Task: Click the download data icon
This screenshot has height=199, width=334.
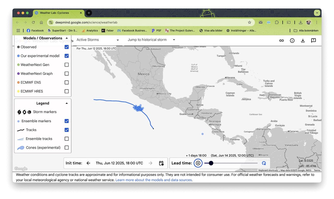Action: pos(303,41)
